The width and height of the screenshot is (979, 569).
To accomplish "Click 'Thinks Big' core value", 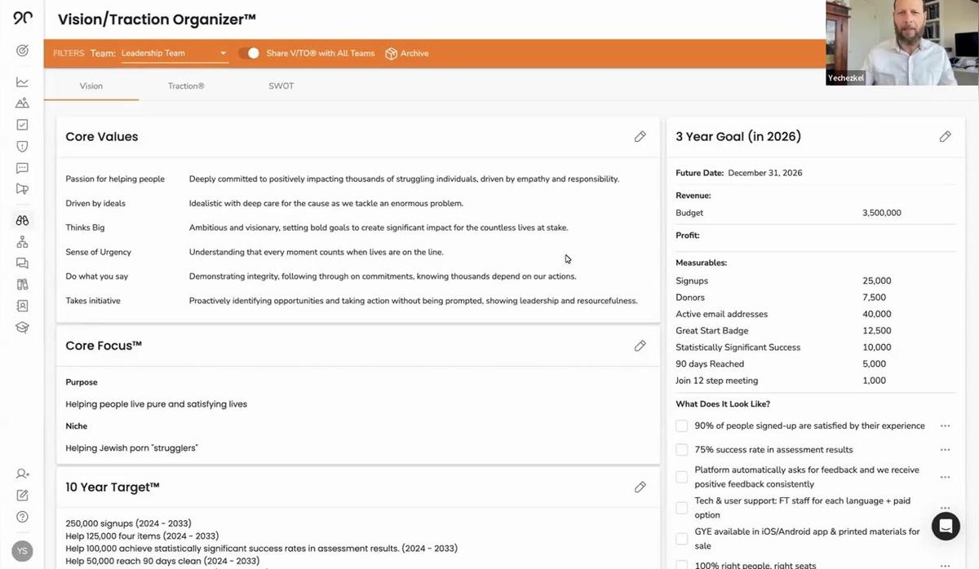I will click(x=85, y=228).
